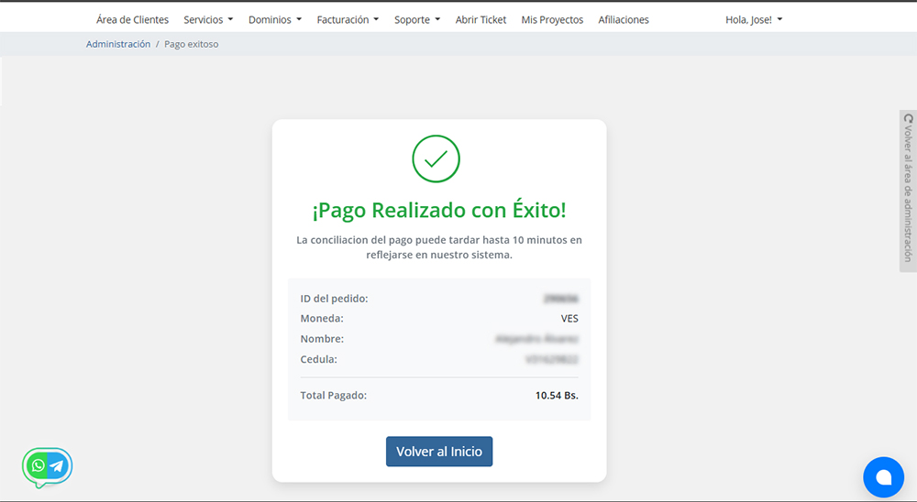Click the VES currency value
The height and width of the screenshot is (502, 917).
click(569, 319)
